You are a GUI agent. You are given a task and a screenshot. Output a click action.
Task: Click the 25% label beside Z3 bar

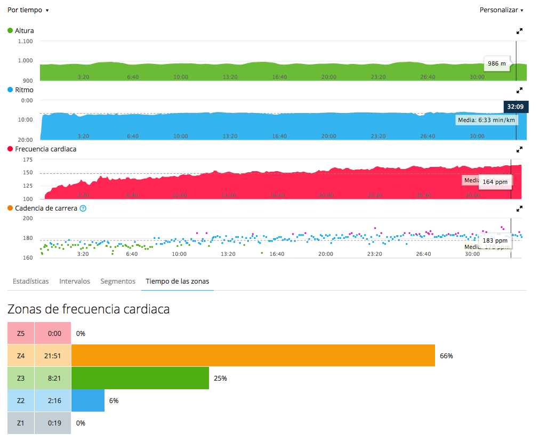(x=221, y=378)
